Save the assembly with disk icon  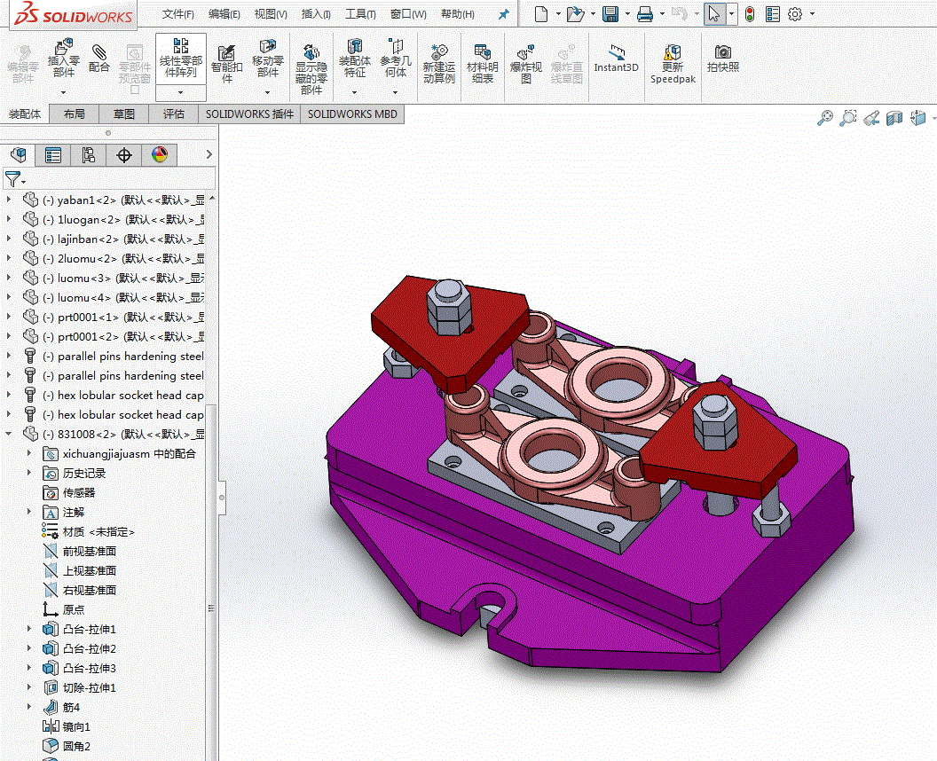pyautogui.click(x=610, y=13)
